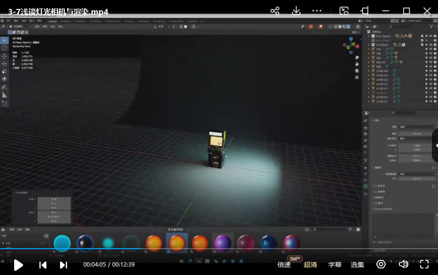Hide Root_Objects with its eye icon
The height and width of the screenshot is (275, 438).
(x=430, y=36)
